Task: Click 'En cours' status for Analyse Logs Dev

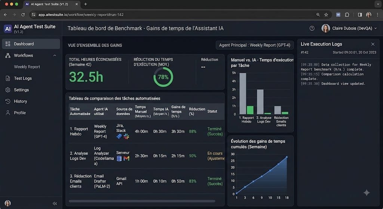Action: pos(216,156)
